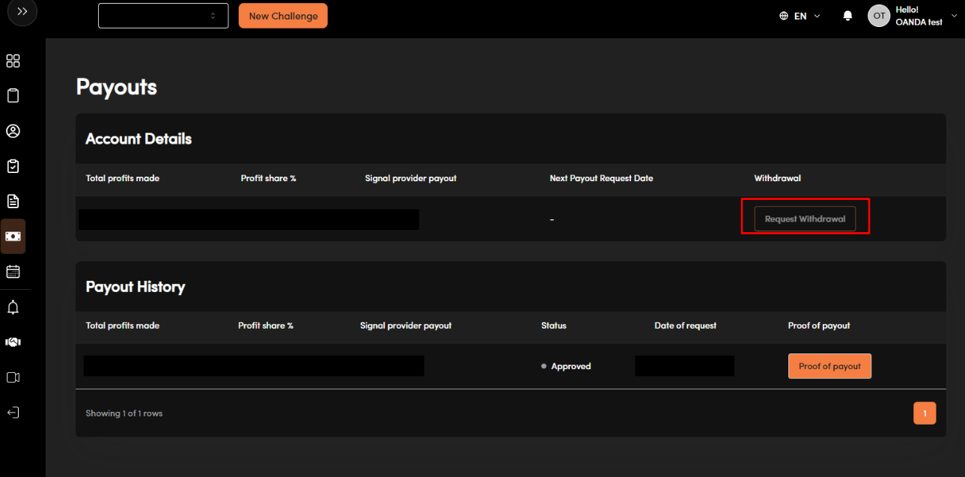This screenshot has width=965, height=477.
Task: Click the checklist clipboard icon in sidebar
Action: 13,166
